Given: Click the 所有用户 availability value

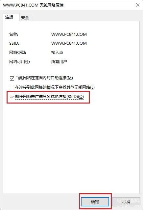Looking at the screenshot, I should [x=59, y=61].
